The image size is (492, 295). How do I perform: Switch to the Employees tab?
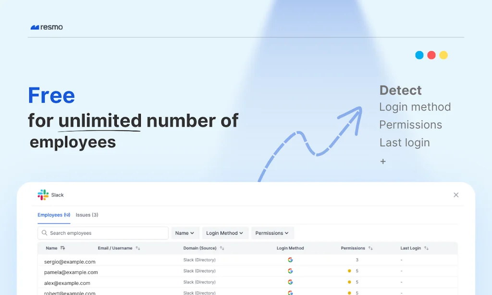(54, 215)
